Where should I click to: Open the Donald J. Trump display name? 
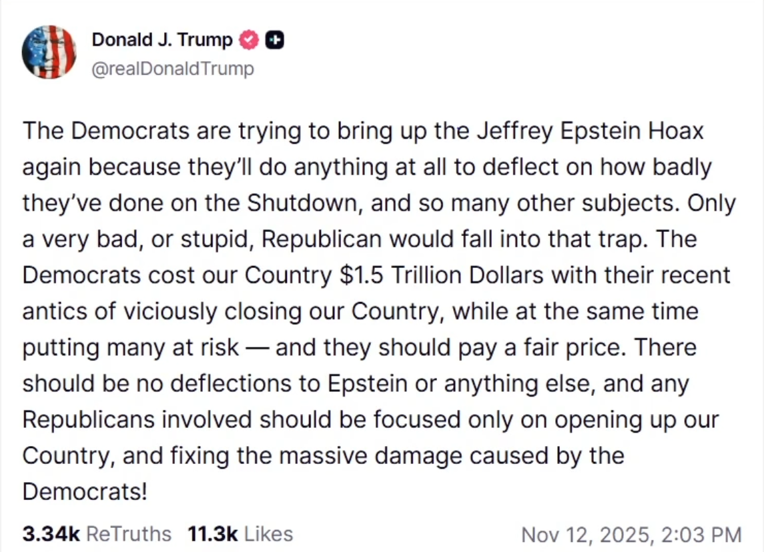tap(161, 41)
